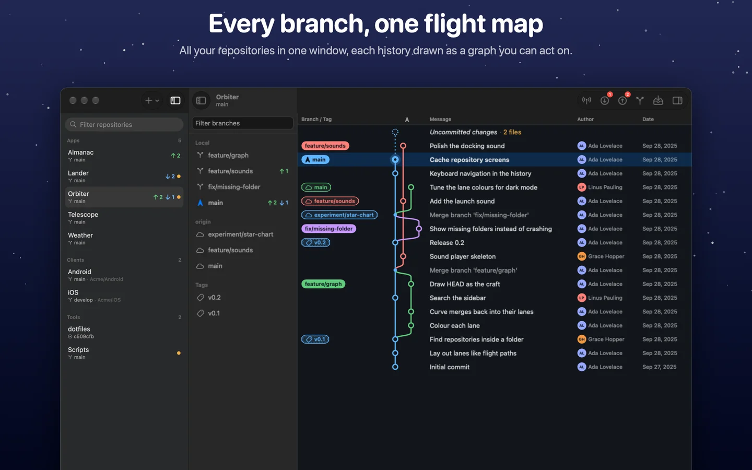
Task: Click the tag icon beside v0.2 in sidebar
Action: 200,298
